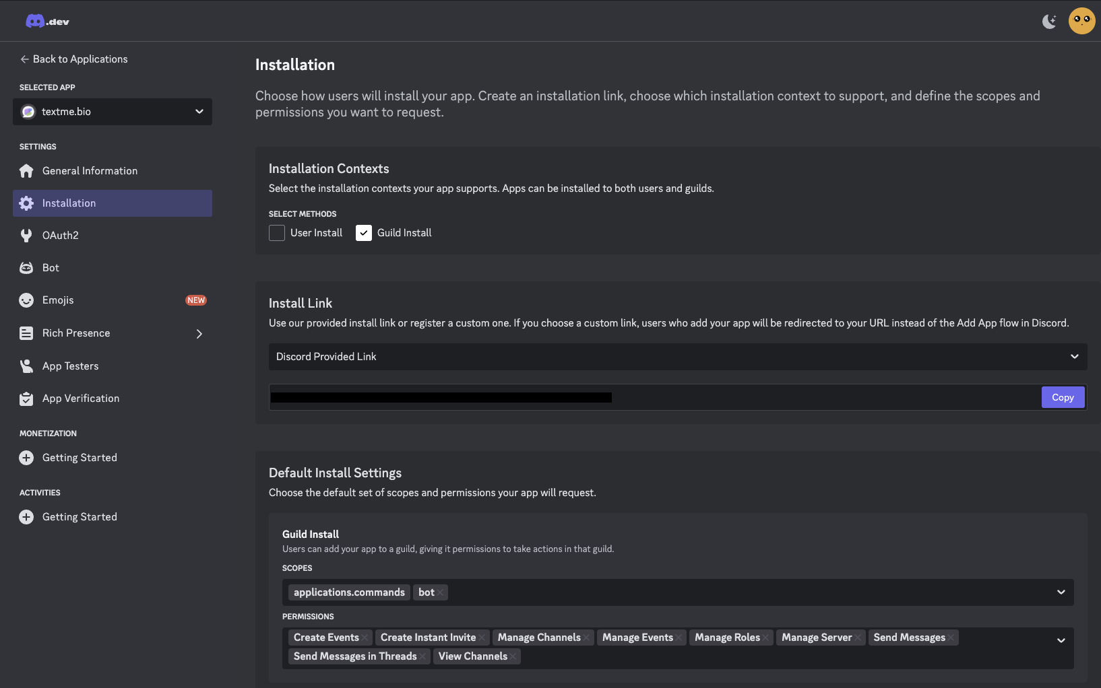Enable the User Install checkbox
The image size is (1101, 688).
[277, 233]
